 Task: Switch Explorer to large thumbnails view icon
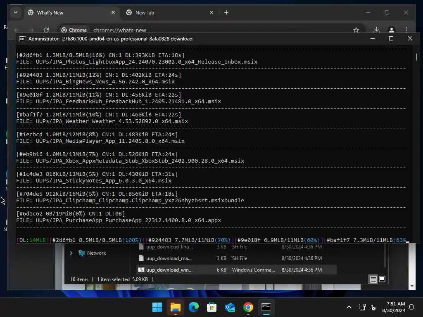tap(382, 279)
